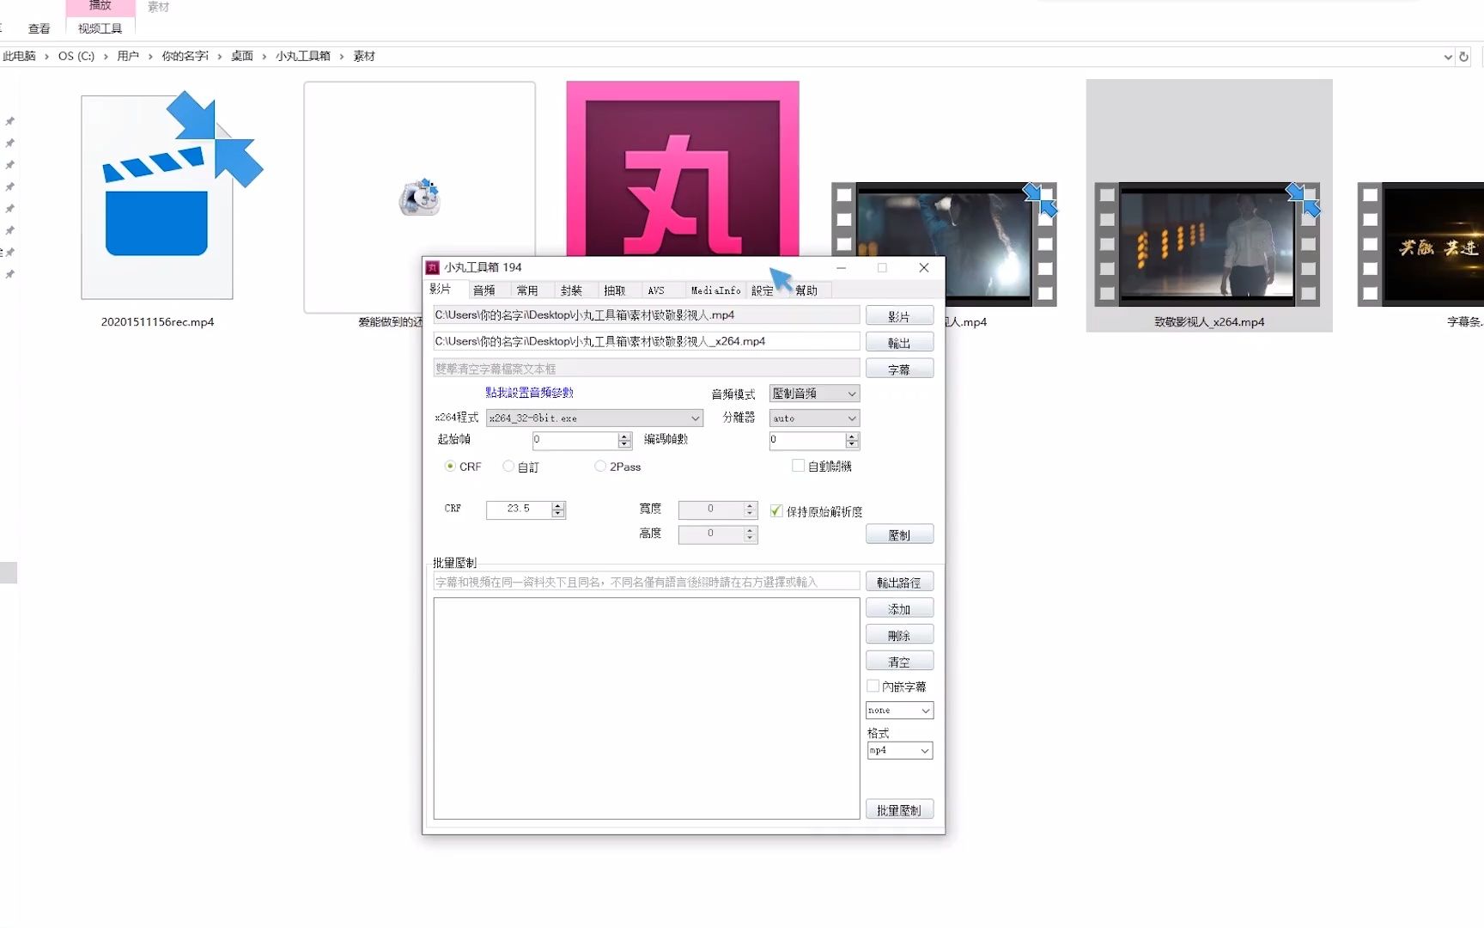Click the 影片 browse button

click(x=899, y=316)
